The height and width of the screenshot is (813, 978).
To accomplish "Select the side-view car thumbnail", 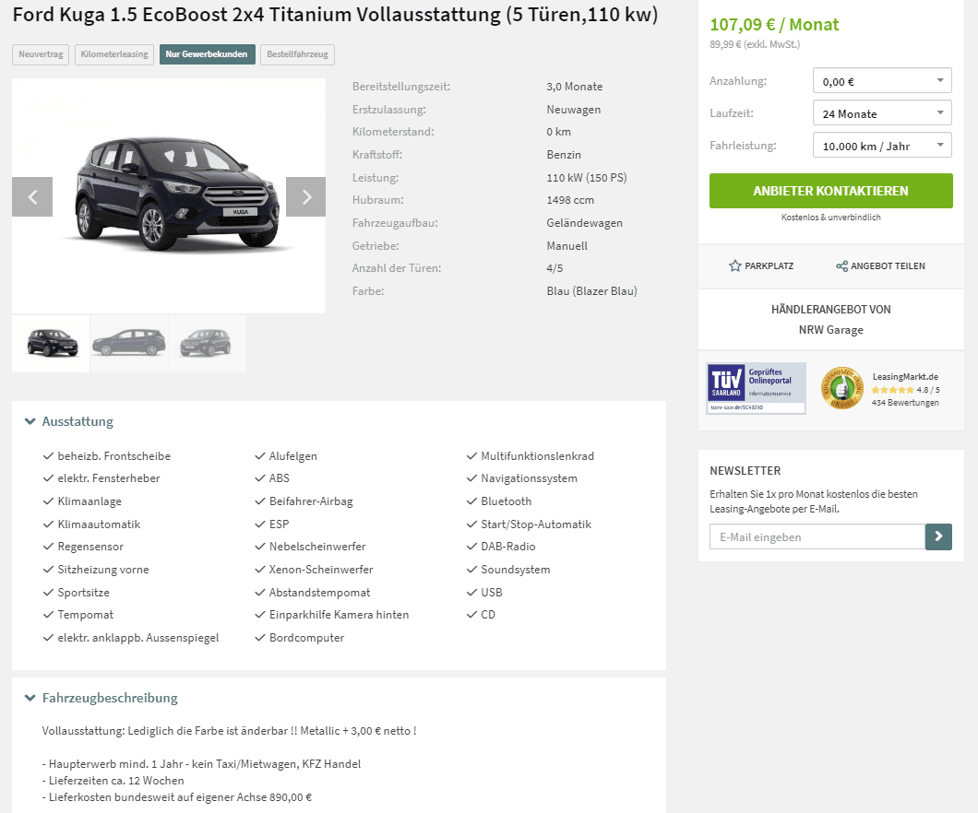I will 129,343.
